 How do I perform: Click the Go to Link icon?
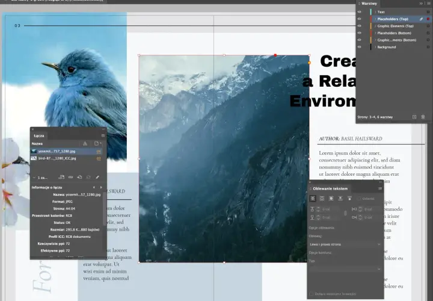79,177
